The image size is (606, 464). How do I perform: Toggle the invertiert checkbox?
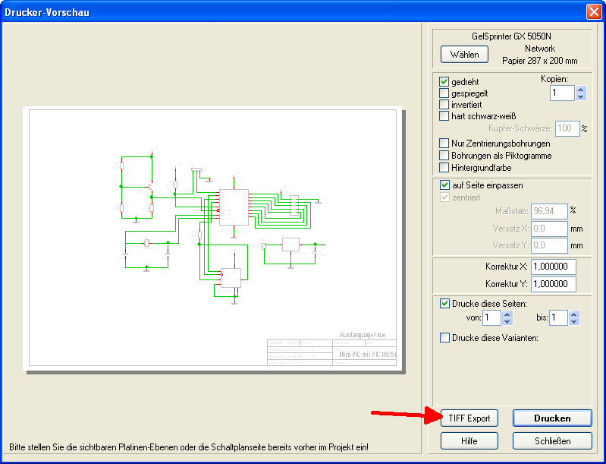tap(444, 104)
